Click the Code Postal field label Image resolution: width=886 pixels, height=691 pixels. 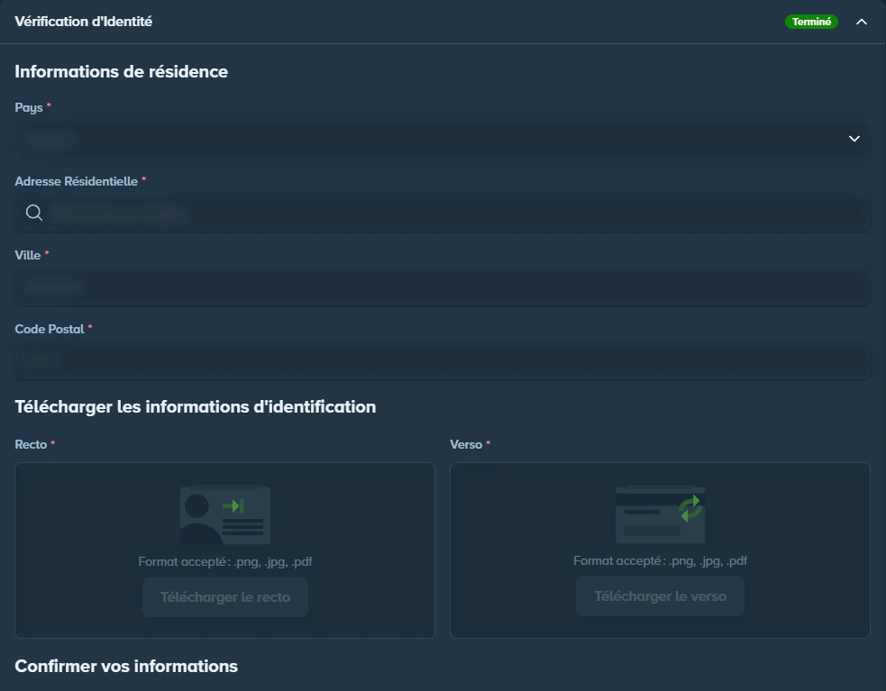[50, 329]
